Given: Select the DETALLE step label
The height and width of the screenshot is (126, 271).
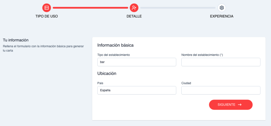Looking at the screenshot, I should tap(134, 16).
